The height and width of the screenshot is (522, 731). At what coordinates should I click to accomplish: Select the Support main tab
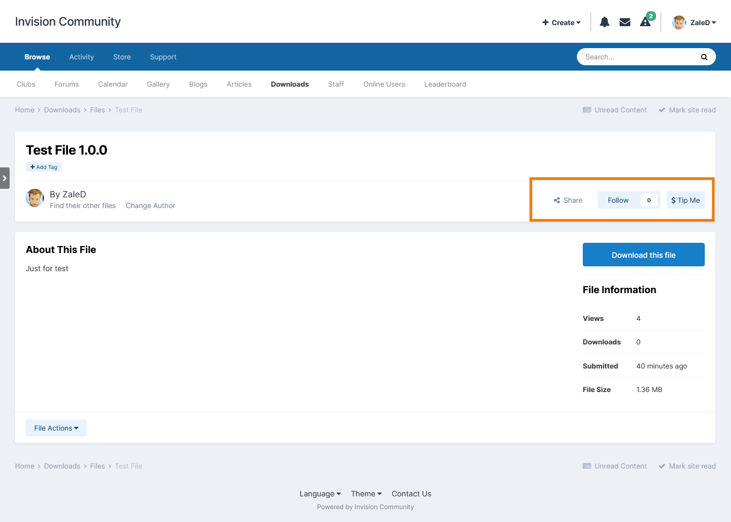(163, 57)
